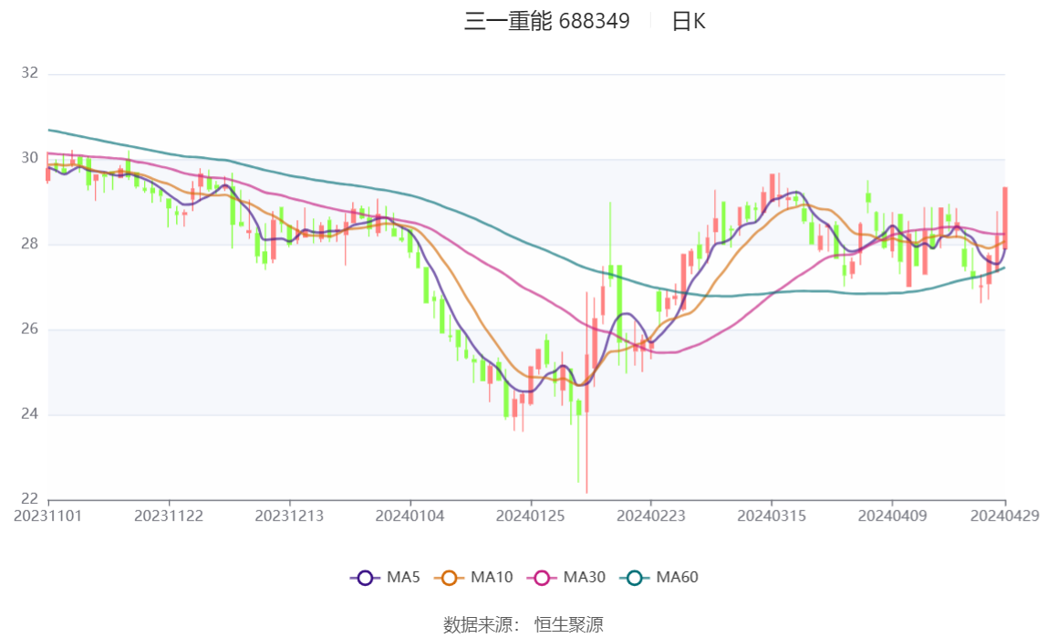Click the 20240429 x-axis date label
The height and width of the screenshot is (638, 1047).
(x=1004, y=516)
